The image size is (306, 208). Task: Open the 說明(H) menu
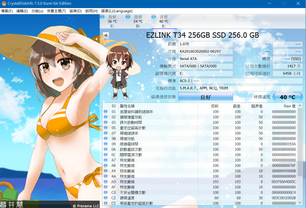click(91, 11)
